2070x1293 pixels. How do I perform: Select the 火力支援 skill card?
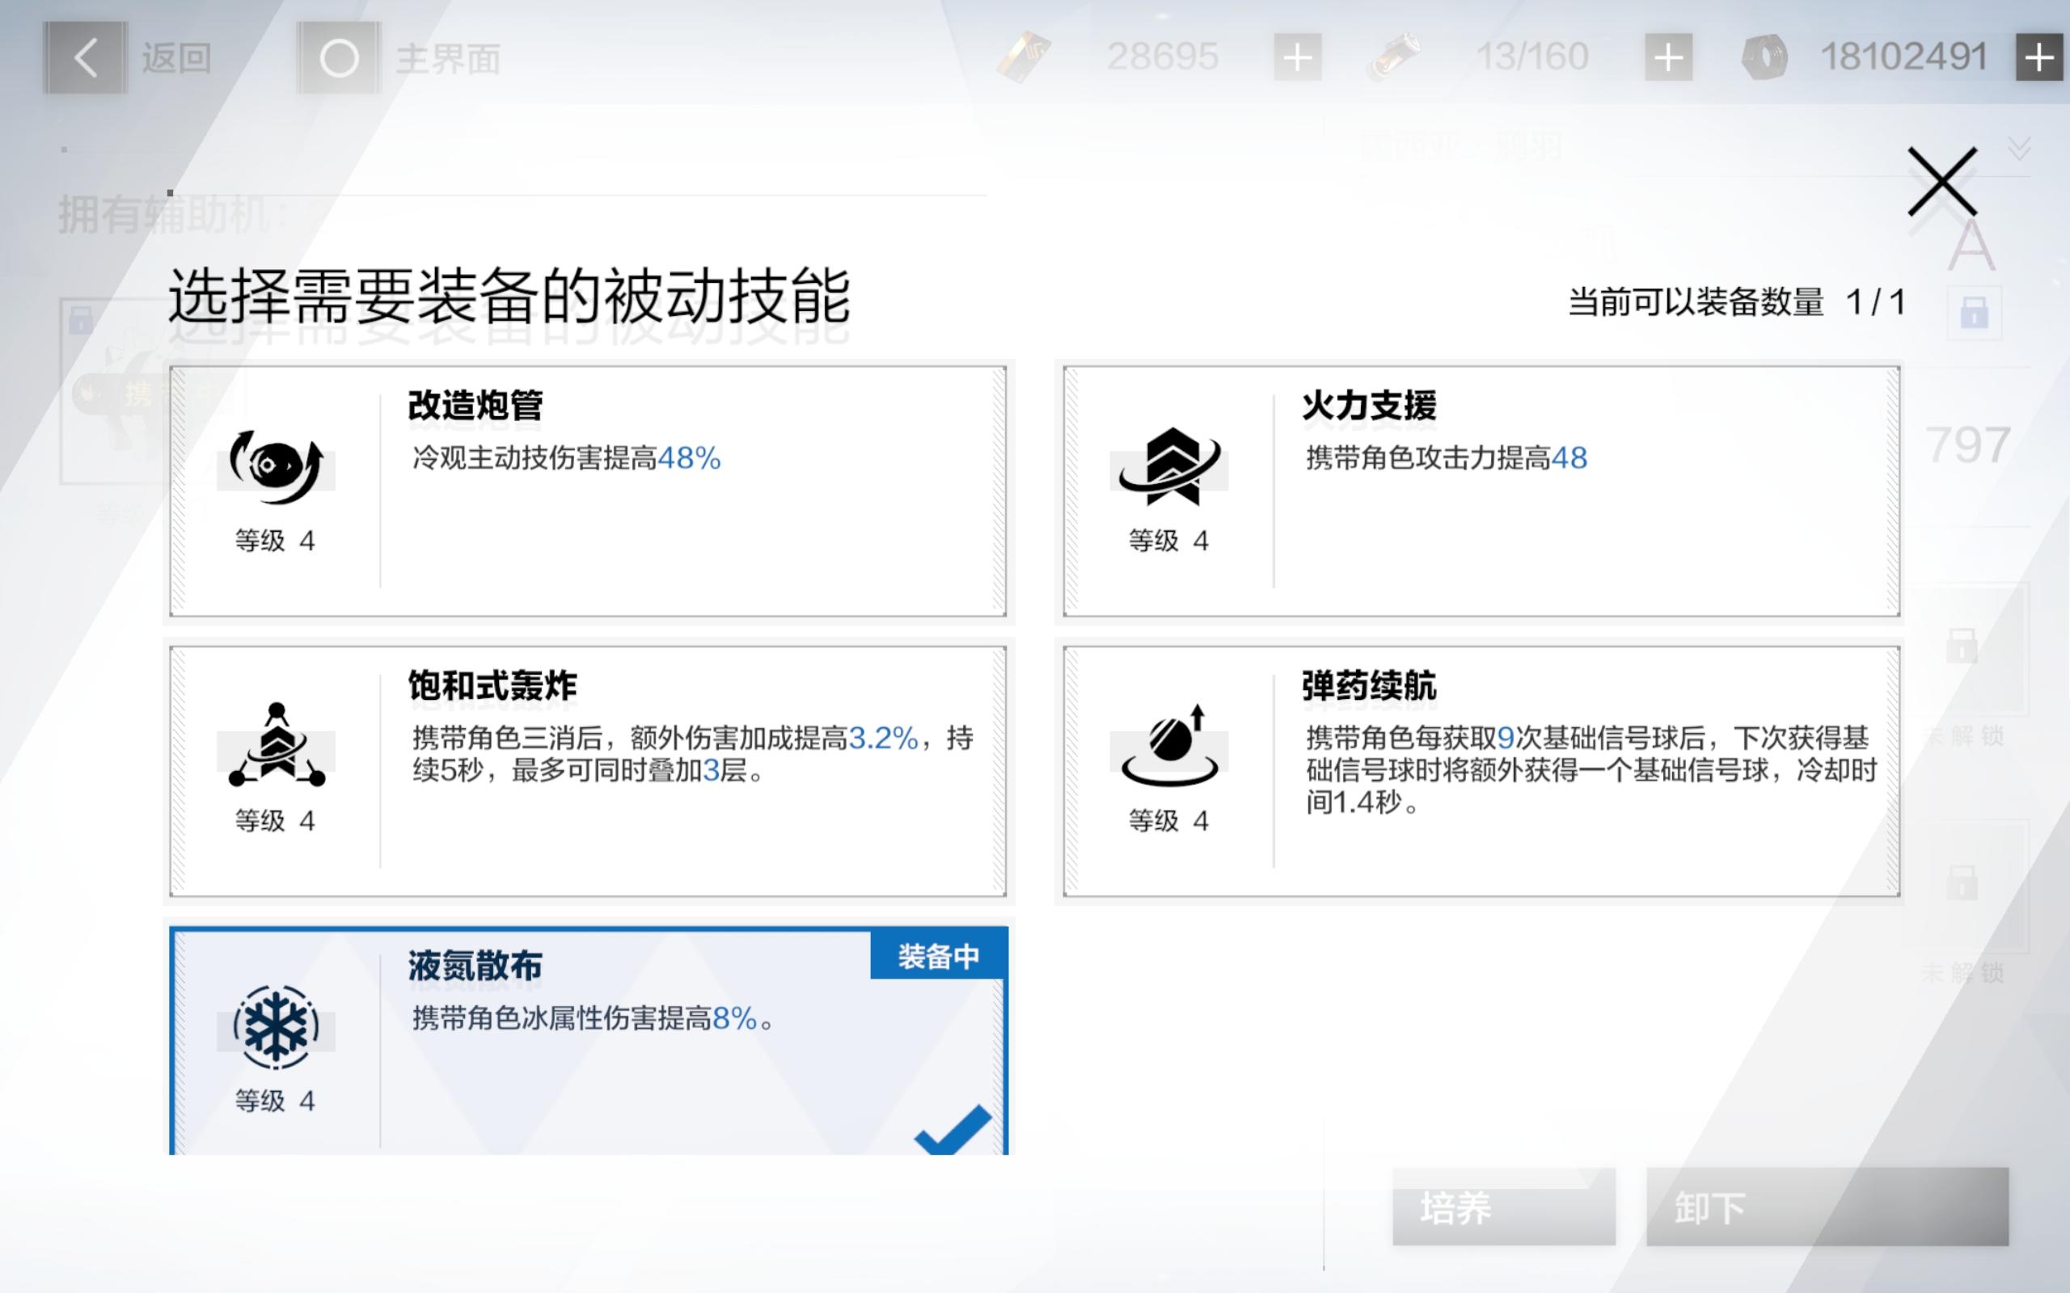tap(1481, 491)
